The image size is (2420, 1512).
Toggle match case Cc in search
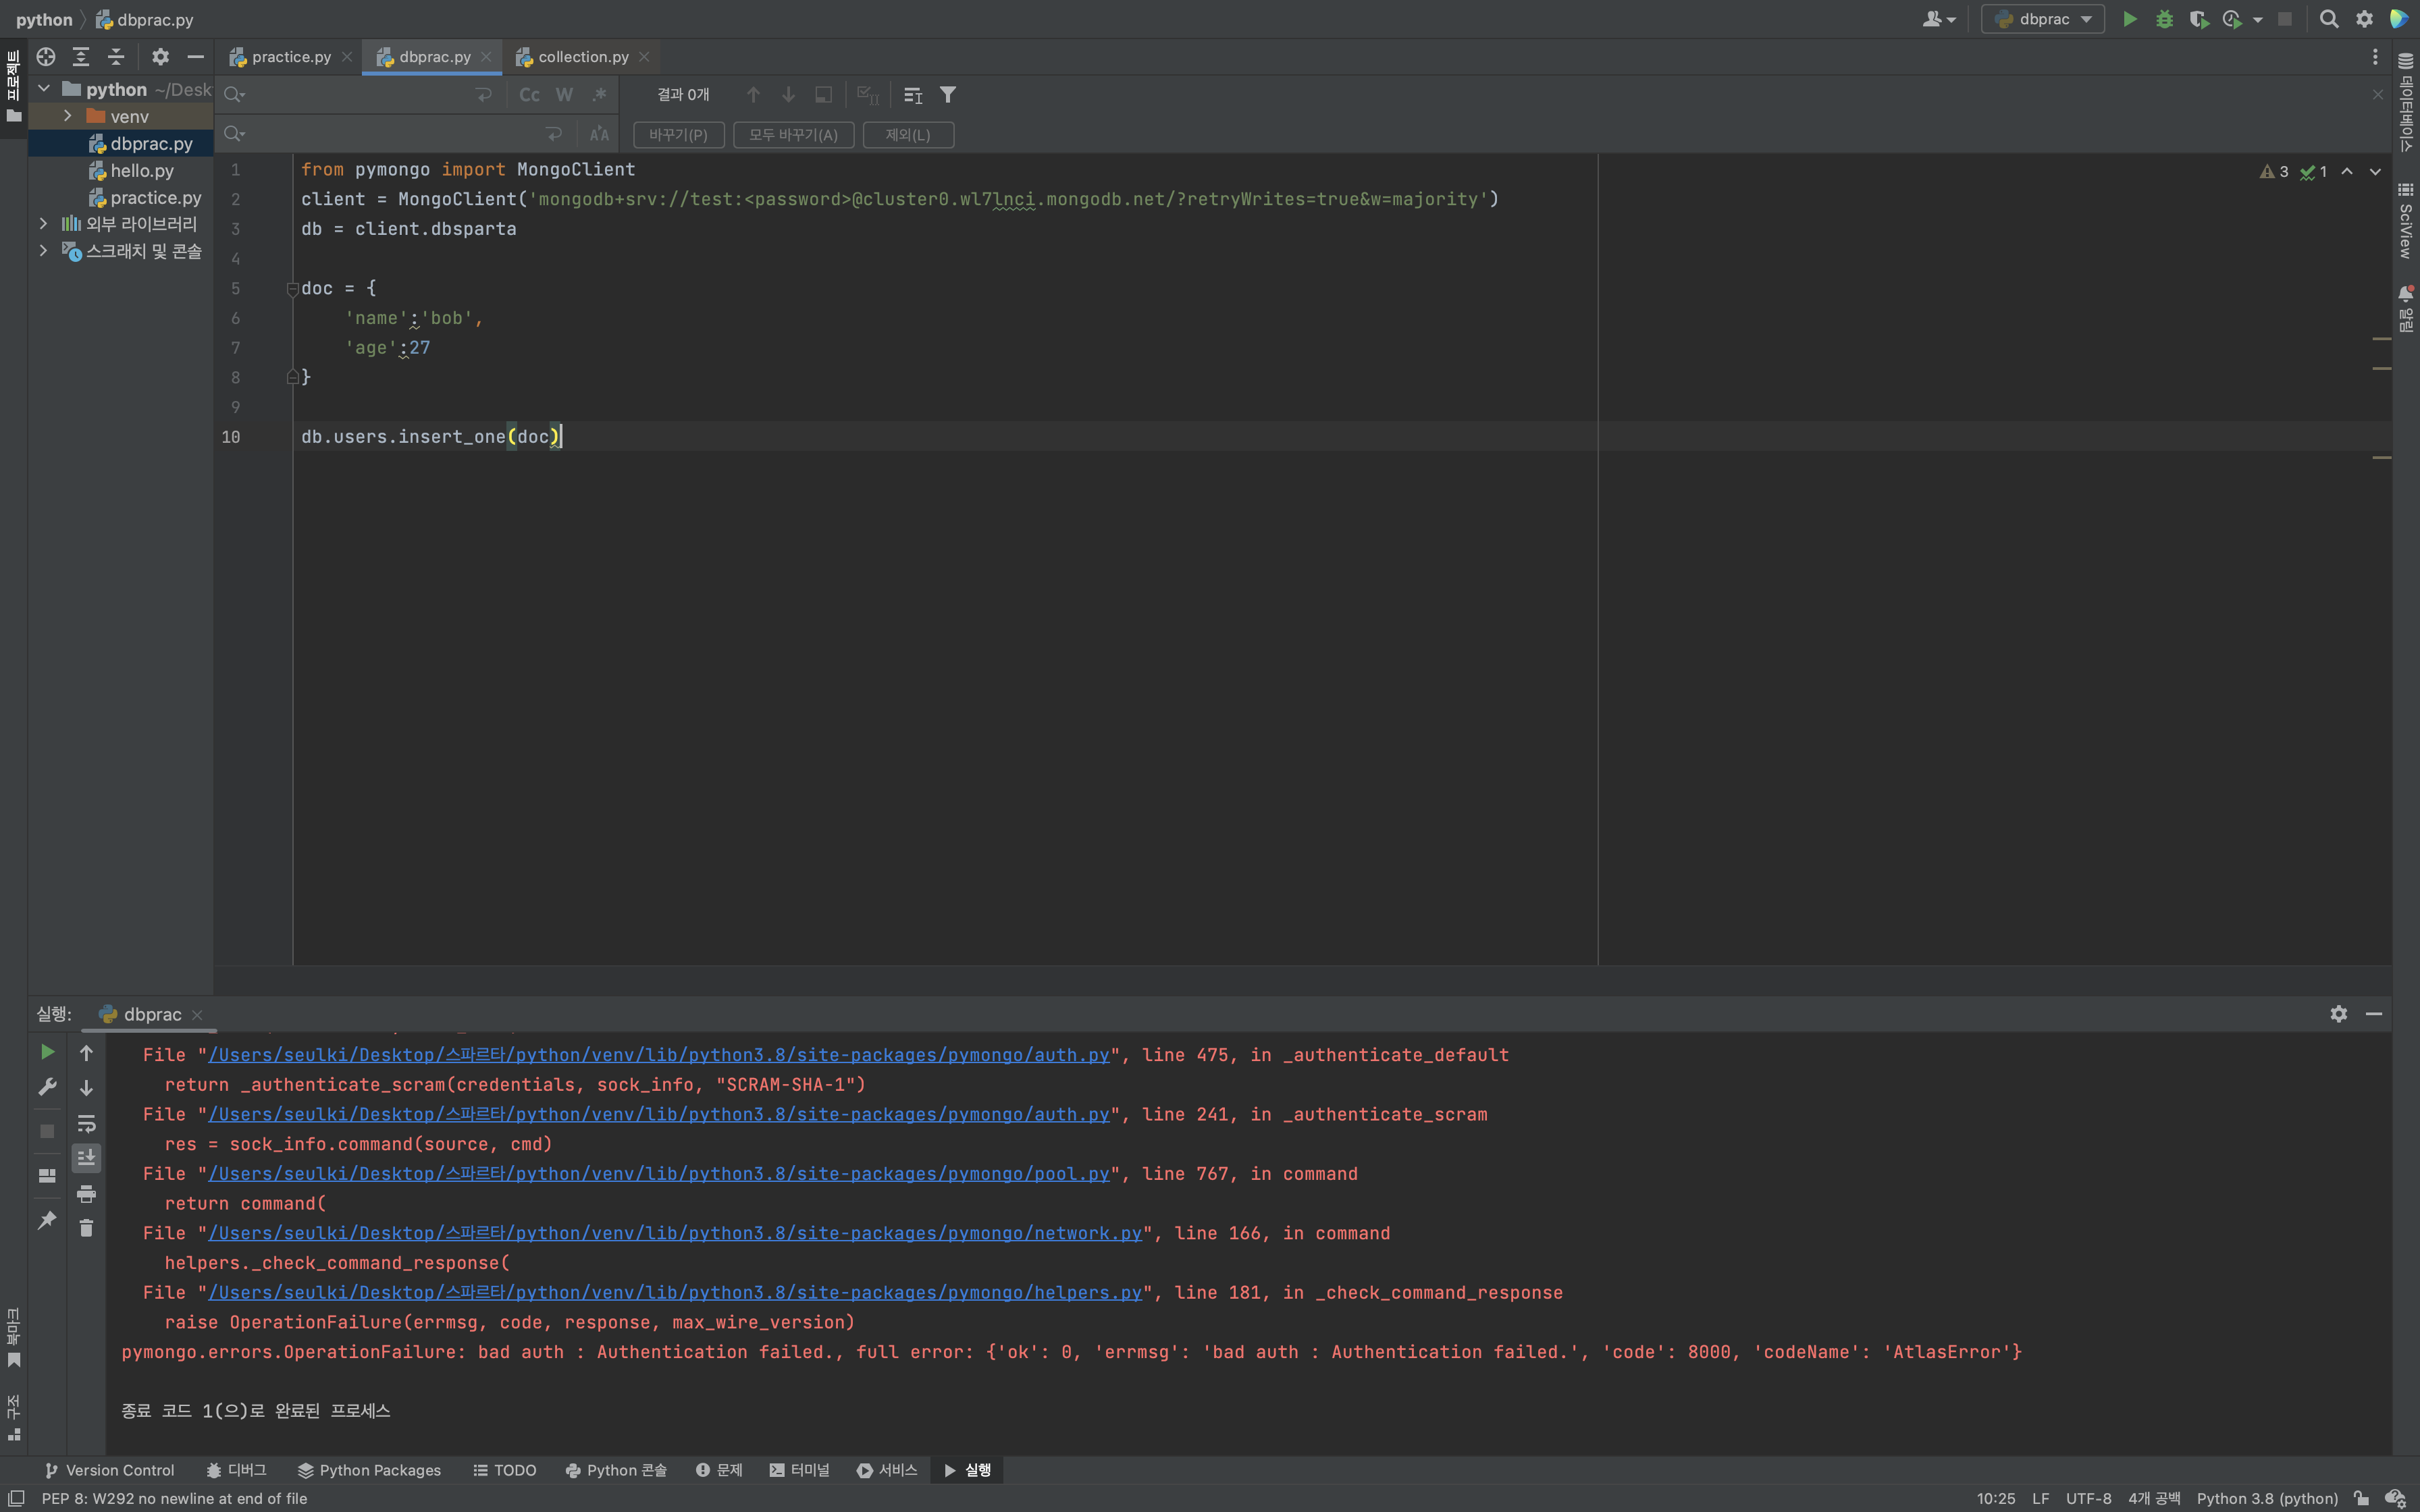tap(529, 95)
